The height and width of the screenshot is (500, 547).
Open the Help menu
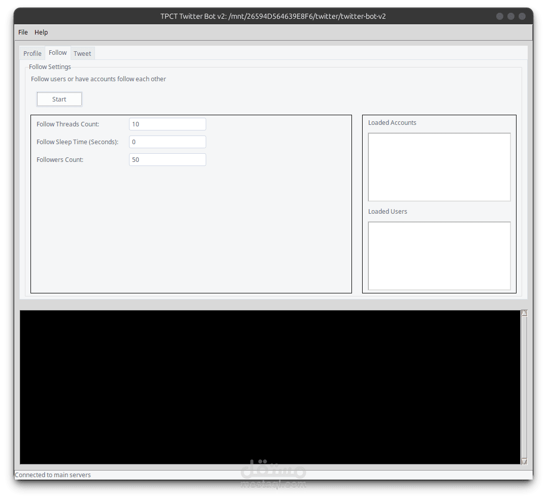point(41,32)
